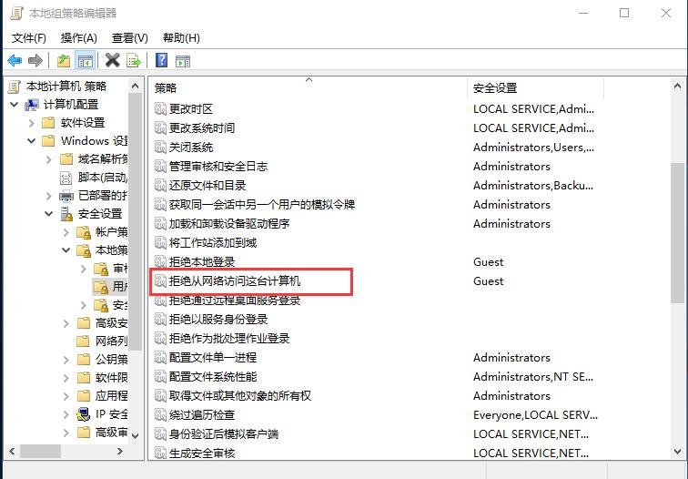Click the tree pane scroll down arrow
The width and height of the screenshot is (688, 479).
[x=135, y=435]
